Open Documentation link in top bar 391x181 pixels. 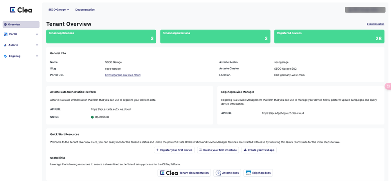click(x=85, y=10)
